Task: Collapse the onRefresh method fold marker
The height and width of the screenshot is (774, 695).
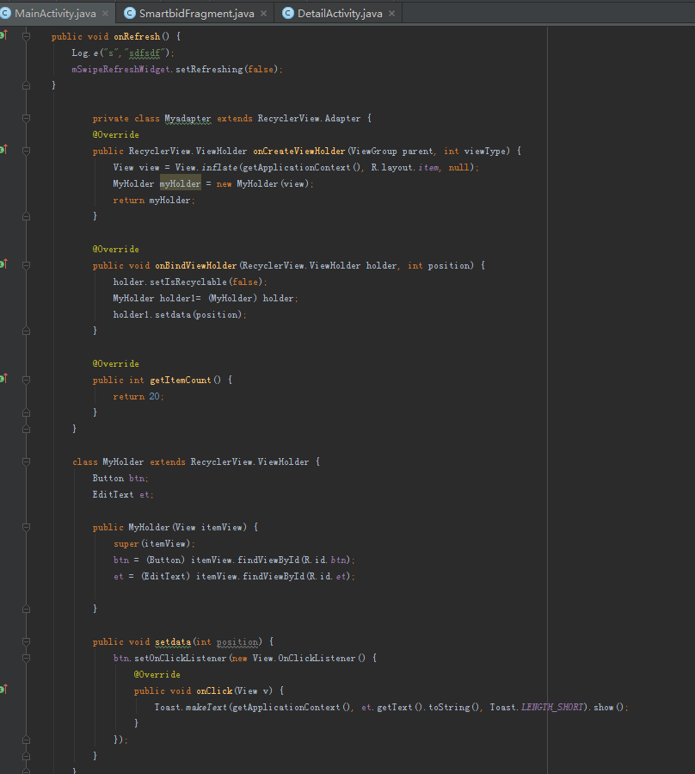Action: coord(26,36)
